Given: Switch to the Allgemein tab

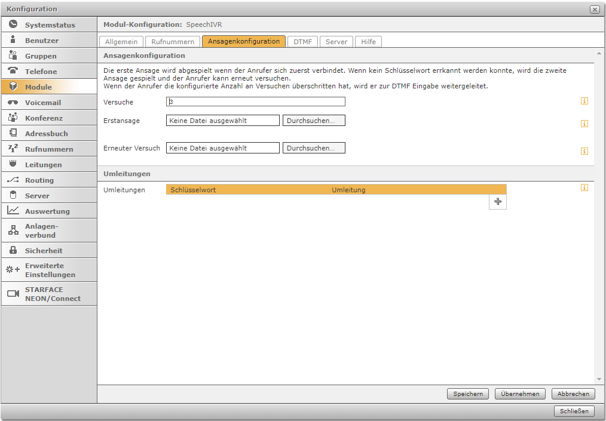Looking at the screenshot, I should pyautogui.click(x=121, y=42).
